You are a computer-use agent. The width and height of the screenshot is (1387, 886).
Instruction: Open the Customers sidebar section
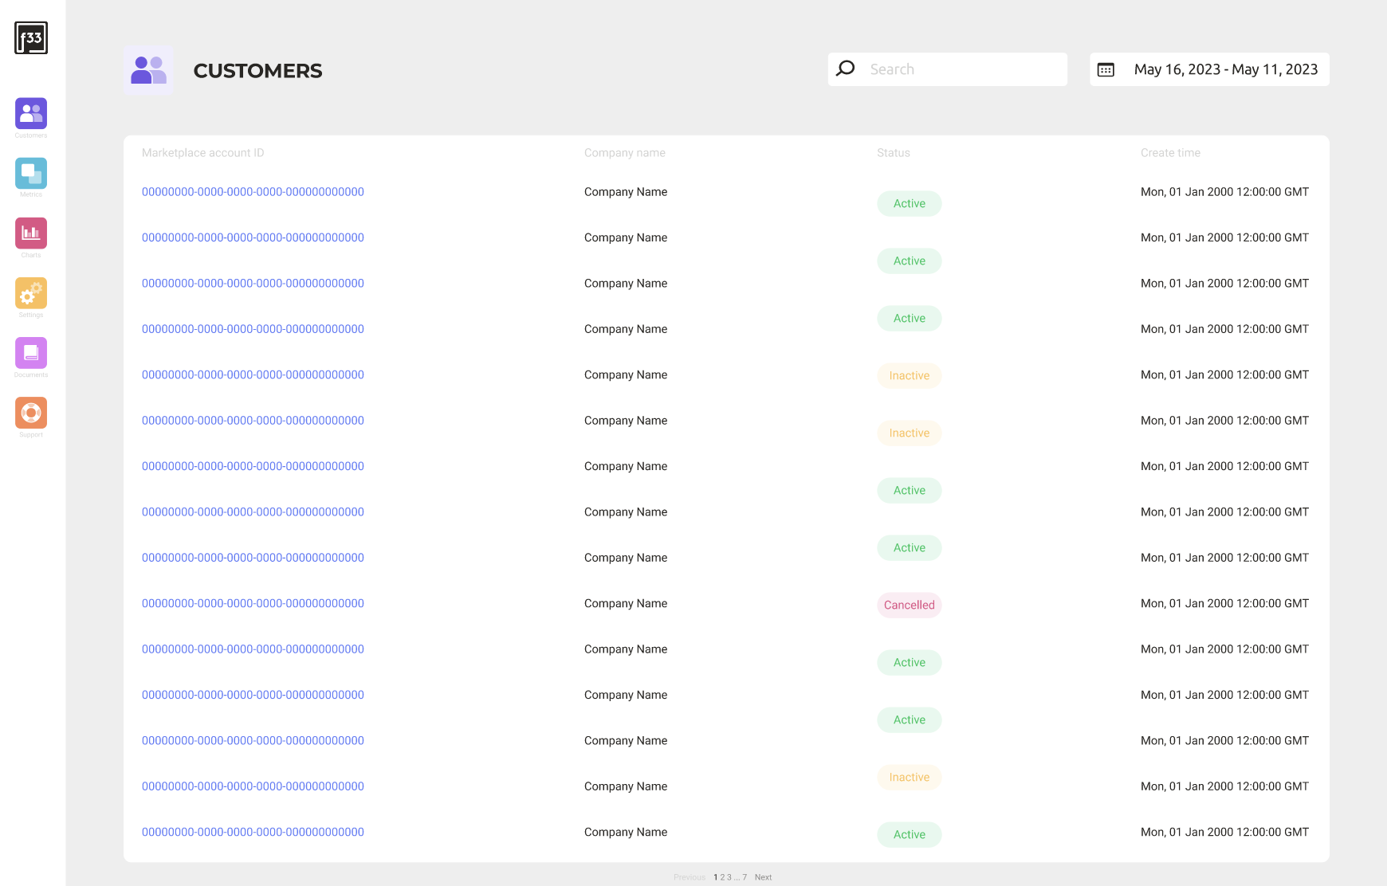click(x=31, y=114)
